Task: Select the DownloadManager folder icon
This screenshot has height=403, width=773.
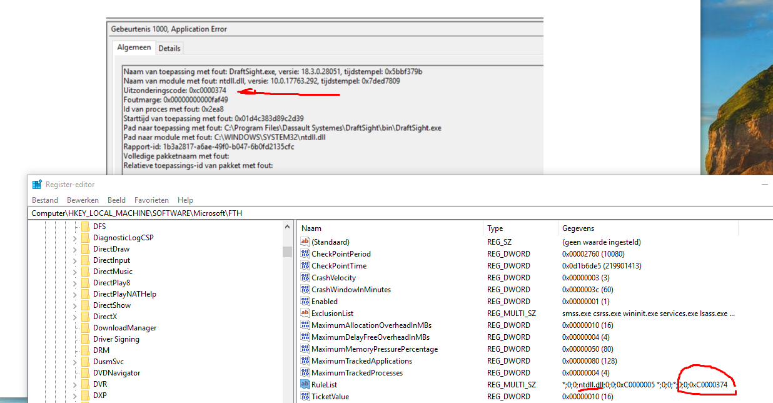Action: pyautogui.click(x=86, y=328)
